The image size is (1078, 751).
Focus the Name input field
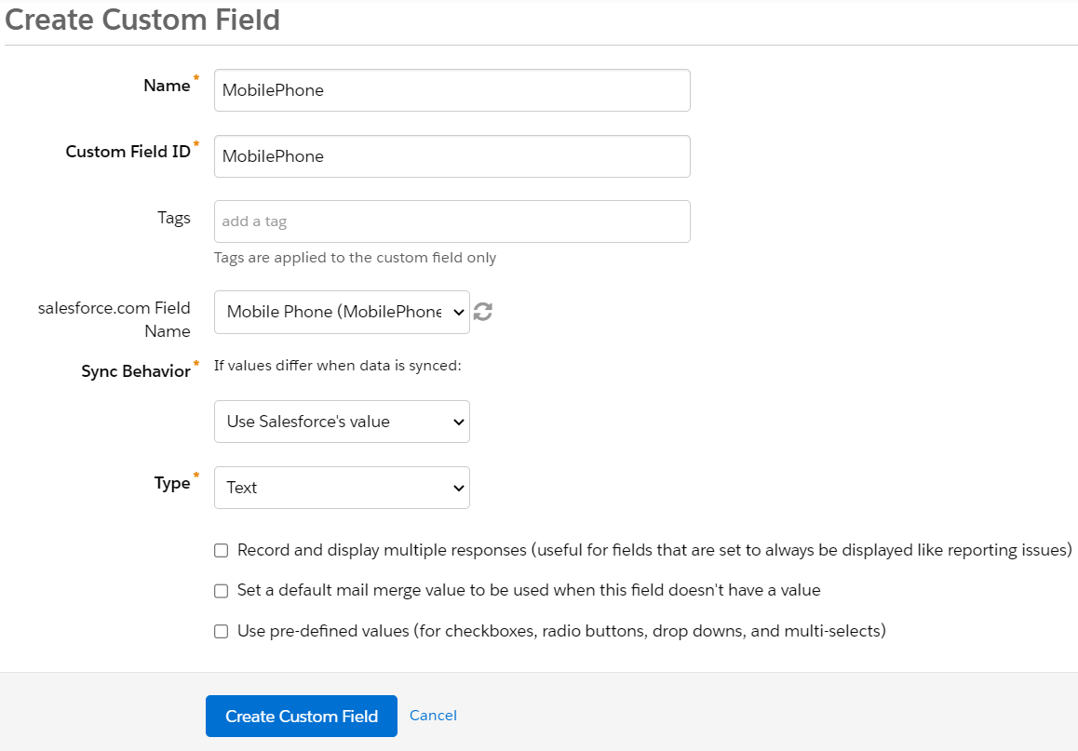tap(451, 90)
